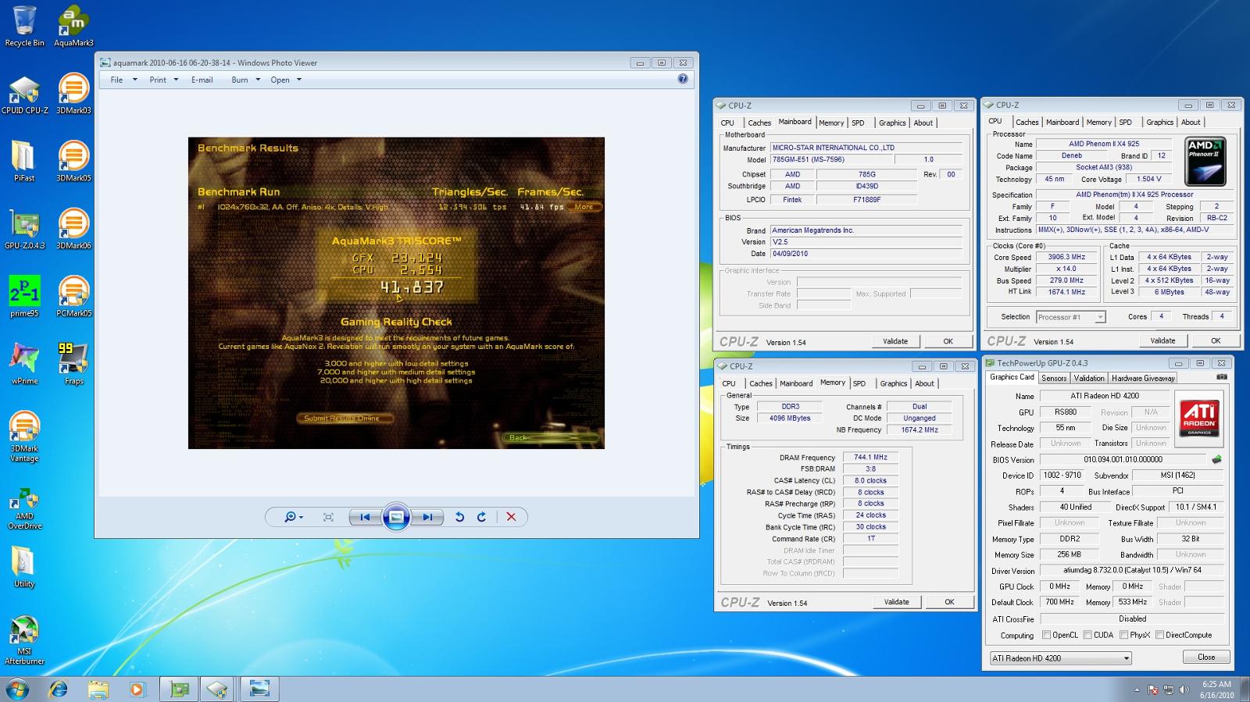Open the PiFast folder icon
This screenshot has width=1250, height=702.
[24, 161]
